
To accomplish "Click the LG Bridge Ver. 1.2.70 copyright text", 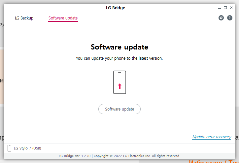I will 119,156.
